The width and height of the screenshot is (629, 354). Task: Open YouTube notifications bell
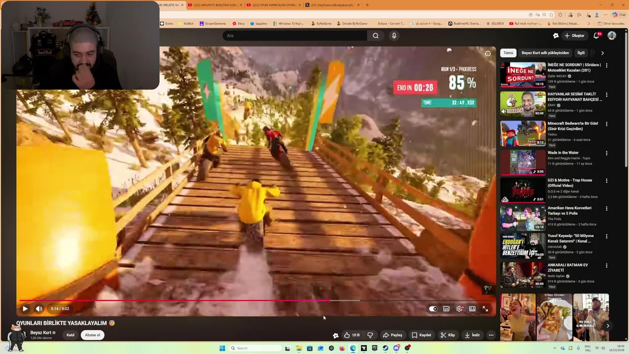point(597,35)
